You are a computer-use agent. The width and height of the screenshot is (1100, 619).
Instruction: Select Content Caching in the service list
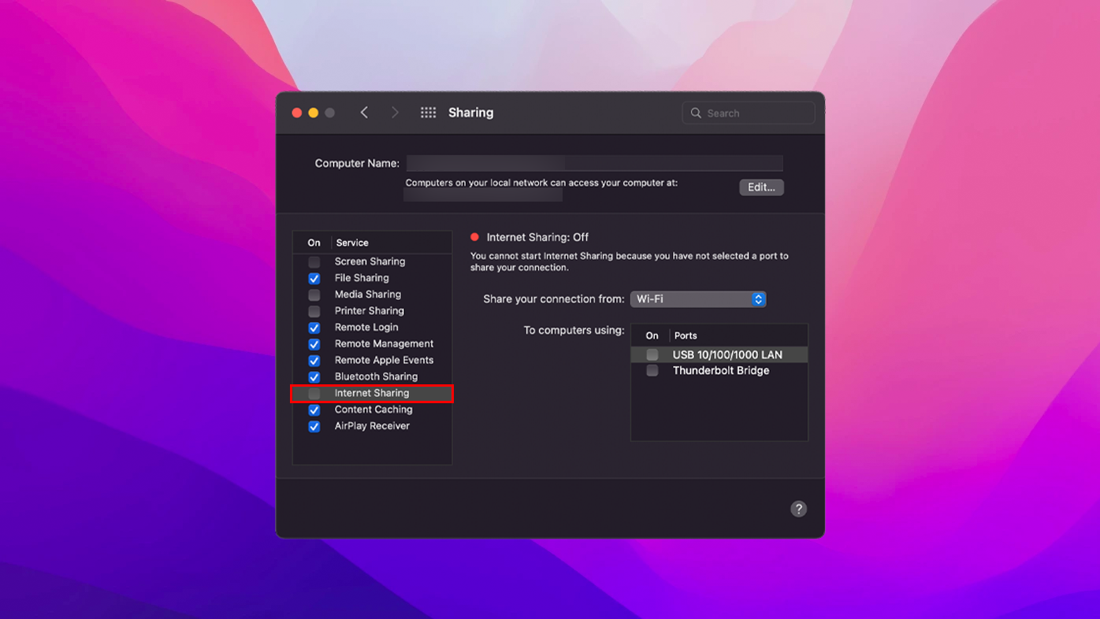(x=373, y=410)
